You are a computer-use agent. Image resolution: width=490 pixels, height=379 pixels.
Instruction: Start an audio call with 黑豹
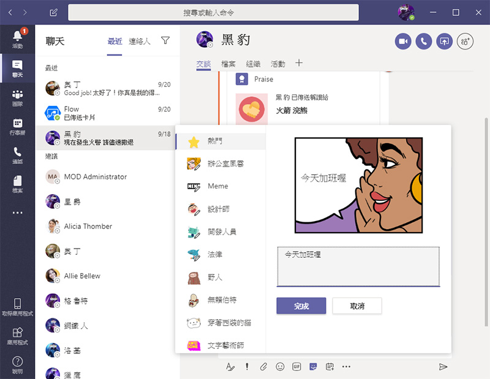point(423,41)
